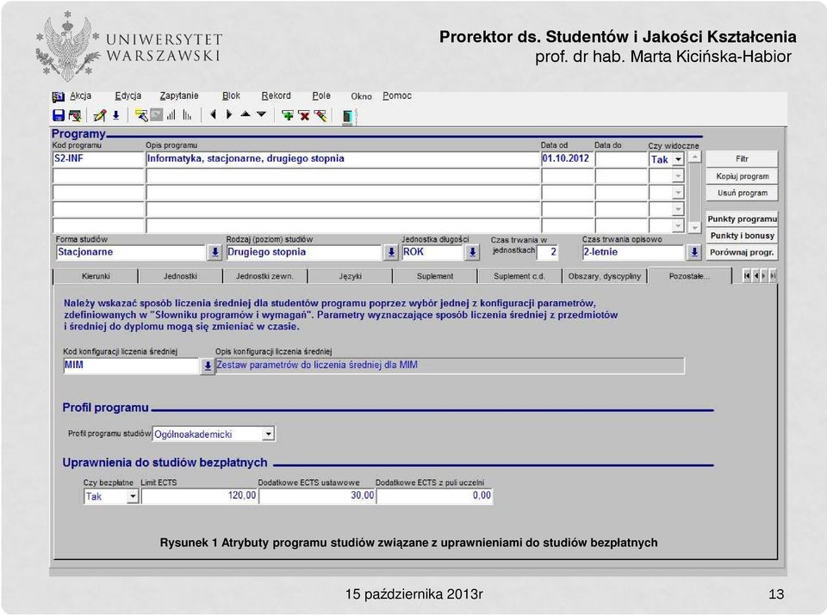Click the descending bars sort icon
This screenshot has width=827, height=615.
[187, 114]
